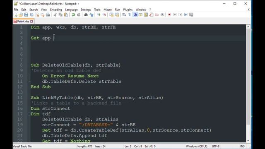The image size is (265, 149).
Task: Save the file using the Save icon
Action: (26, 15)
